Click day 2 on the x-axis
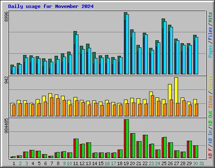 pos(20,163)
